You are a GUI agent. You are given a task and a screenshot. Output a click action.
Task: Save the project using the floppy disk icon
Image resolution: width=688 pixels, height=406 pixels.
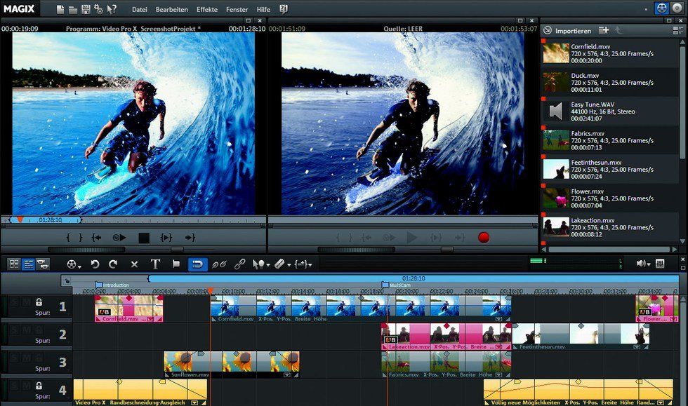click(x=86, y=9)
